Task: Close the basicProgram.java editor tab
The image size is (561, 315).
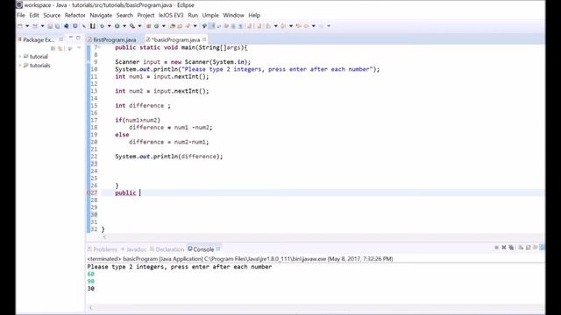Action: [204, 39]
